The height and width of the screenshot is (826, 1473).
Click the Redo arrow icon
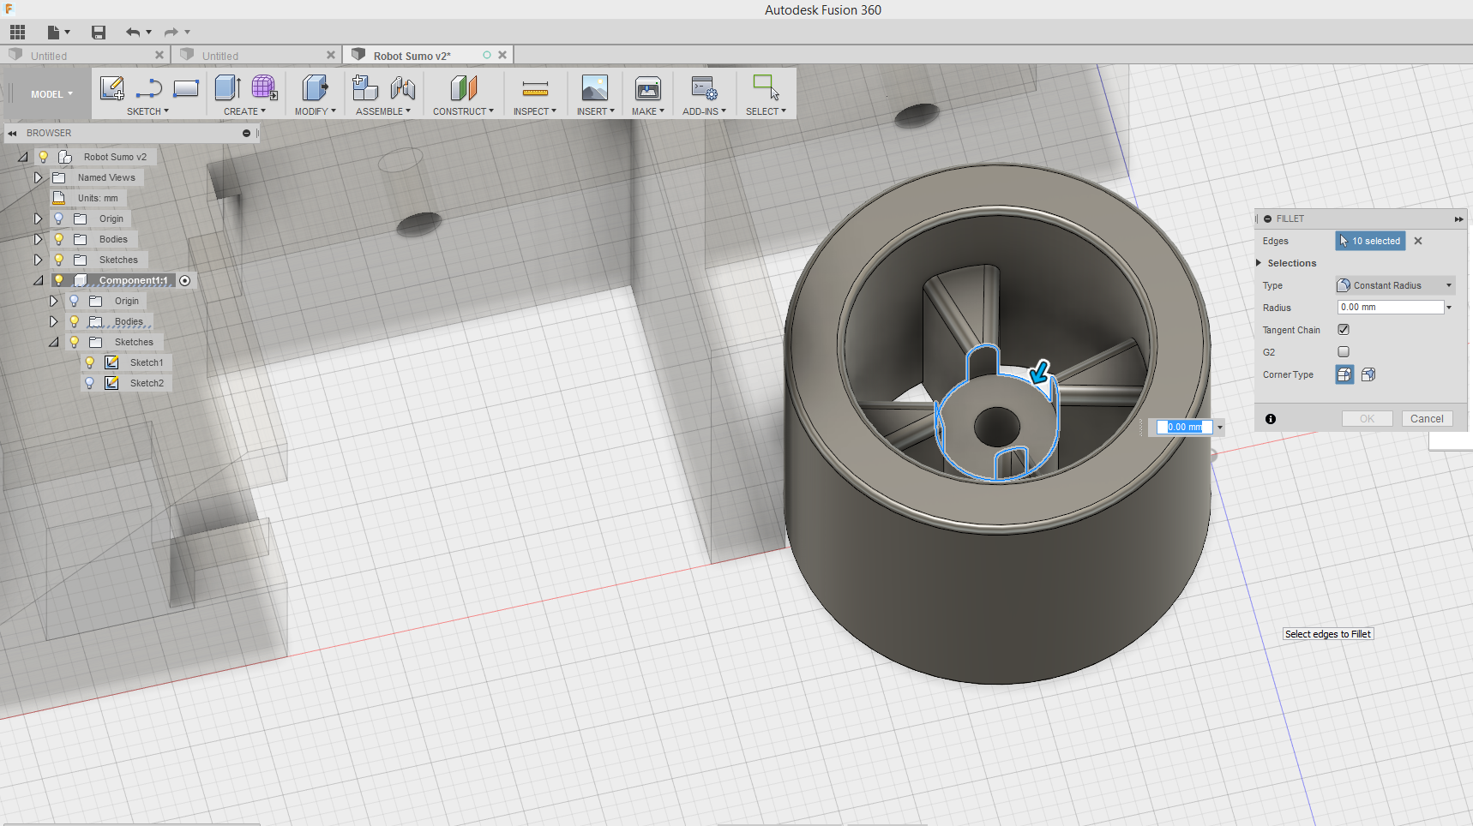(x=171, y=33)
